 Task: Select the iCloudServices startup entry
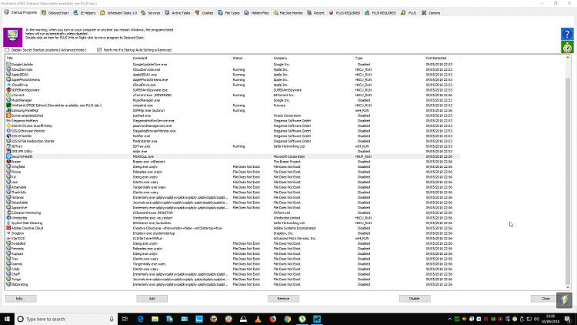(x=232, y=69)
